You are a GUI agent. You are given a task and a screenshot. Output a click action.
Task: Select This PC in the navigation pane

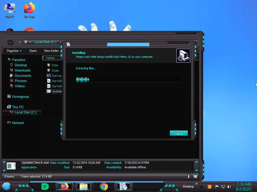(18, 107)
